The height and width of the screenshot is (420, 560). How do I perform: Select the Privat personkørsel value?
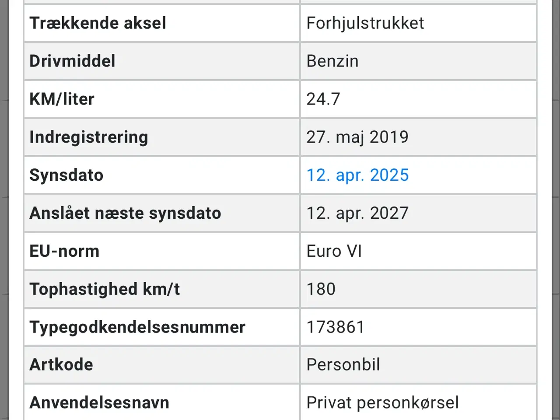(x=382, y=402)
